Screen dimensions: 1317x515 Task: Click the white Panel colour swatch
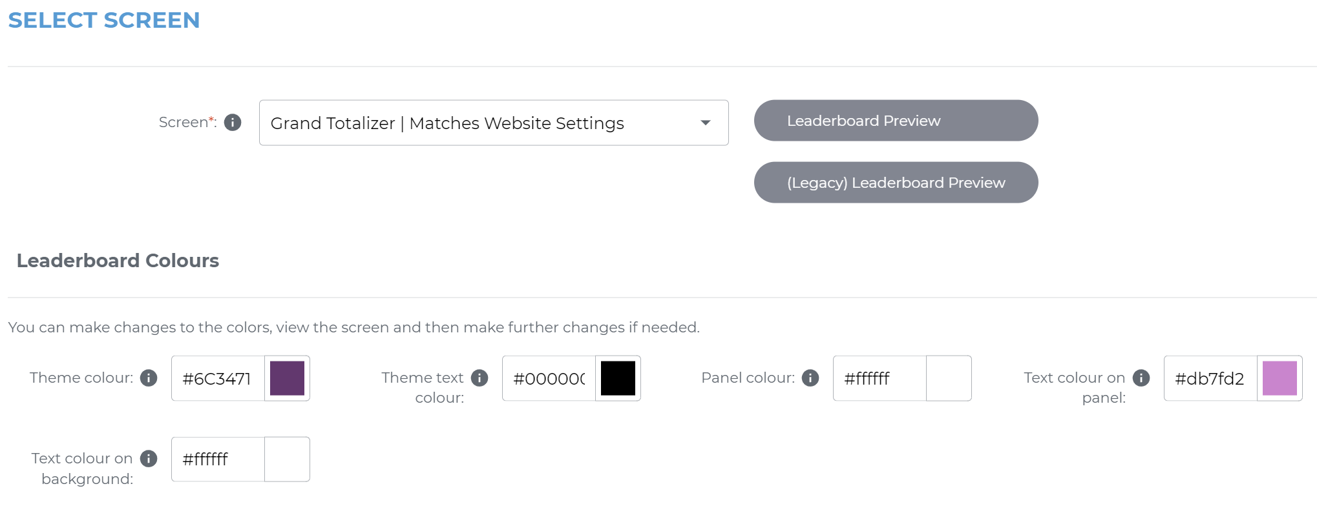point(949,378)
